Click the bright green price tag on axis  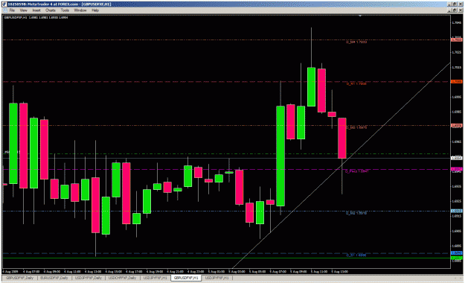tap(456, 258)
